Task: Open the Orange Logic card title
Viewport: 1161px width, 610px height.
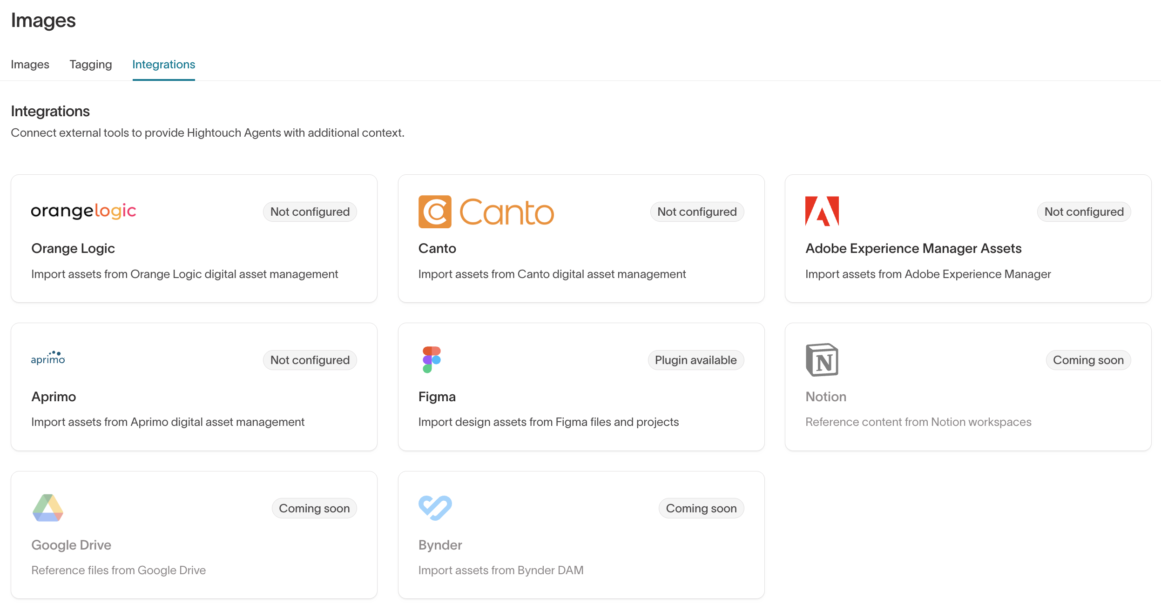Action: pyautogui.click(x=73, y=248)
